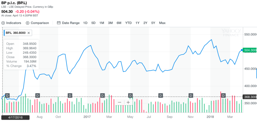Zoom out with the minus button
This screenshot has width=257, height=121.
(x=119, y=102)
